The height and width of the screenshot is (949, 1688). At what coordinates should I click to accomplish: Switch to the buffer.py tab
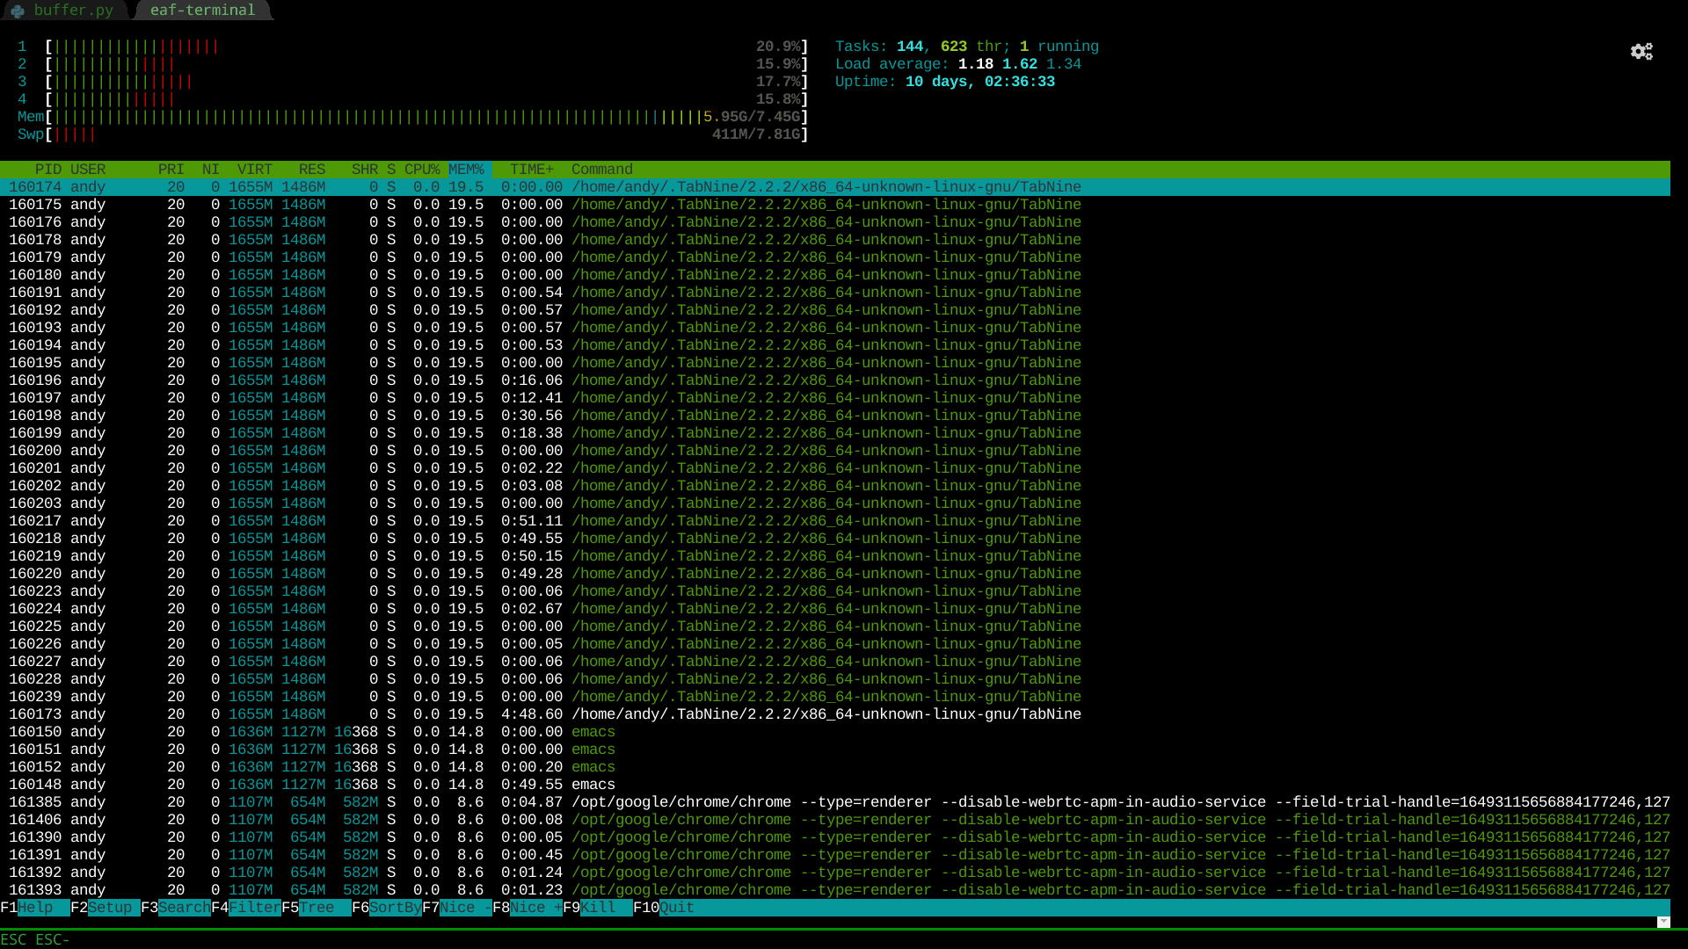tap(73, 11)
